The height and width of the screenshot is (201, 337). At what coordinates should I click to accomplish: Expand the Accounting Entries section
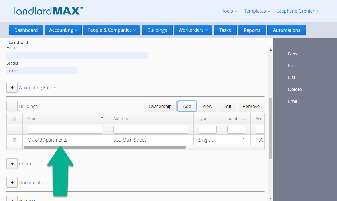pyautogui.click(x=12, y=88)
